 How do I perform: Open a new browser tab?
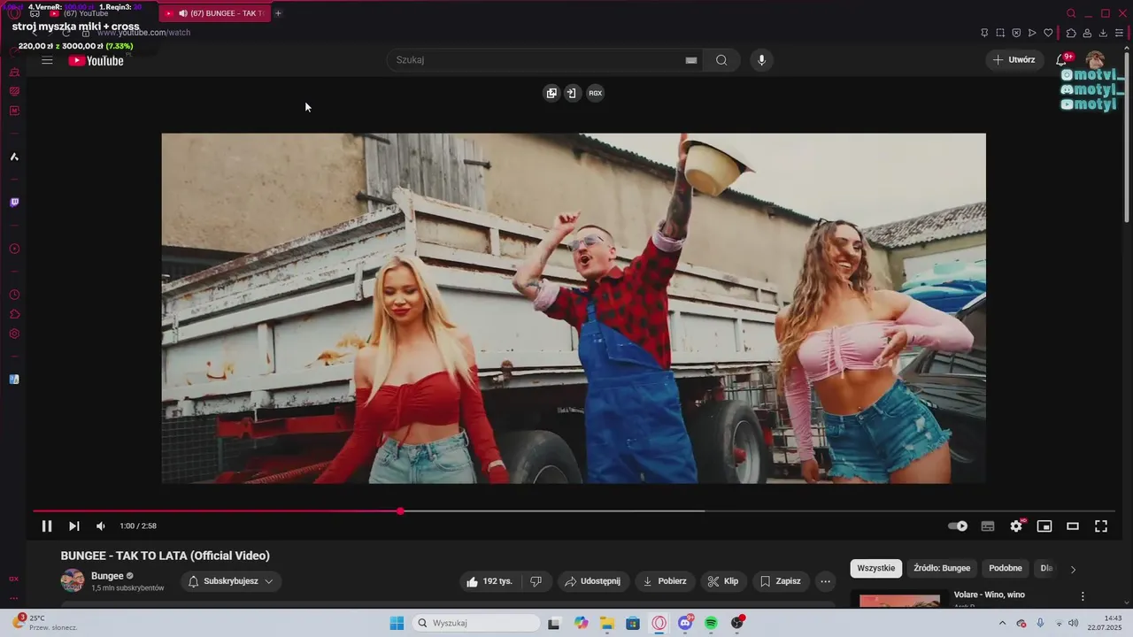click(x=278, y=13)
